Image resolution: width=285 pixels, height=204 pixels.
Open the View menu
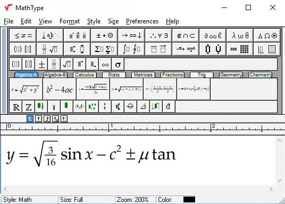(45, 21)
